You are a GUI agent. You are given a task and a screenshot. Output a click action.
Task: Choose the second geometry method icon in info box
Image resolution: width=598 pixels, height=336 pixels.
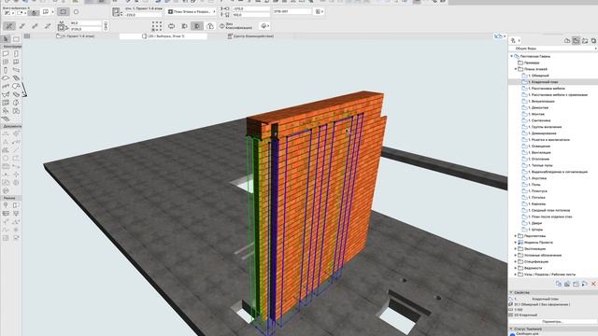pyautogui.click(x=22, y=26)
